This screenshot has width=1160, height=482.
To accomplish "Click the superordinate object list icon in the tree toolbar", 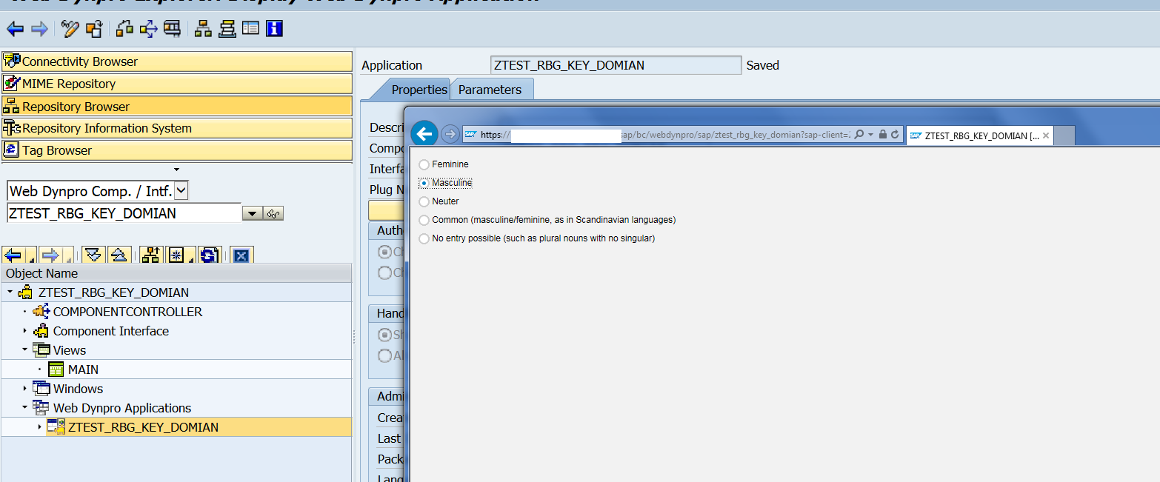I will tap(151, 255).
